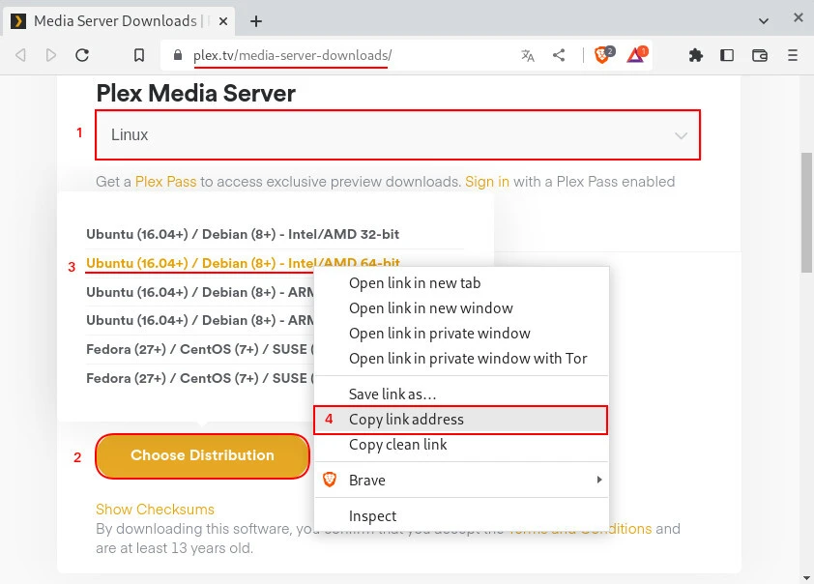Click the Show Checksums link
The width and height of the screenshot is (814, 584).
pyautogui.click(x=155, y=509)
